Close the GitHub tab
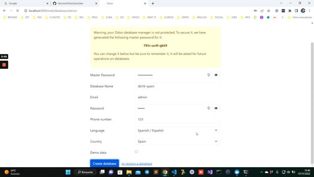 tap(96, 3)
